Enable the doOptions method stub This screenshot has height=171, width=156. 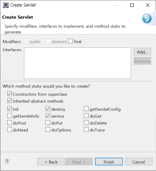click(48, 129)
